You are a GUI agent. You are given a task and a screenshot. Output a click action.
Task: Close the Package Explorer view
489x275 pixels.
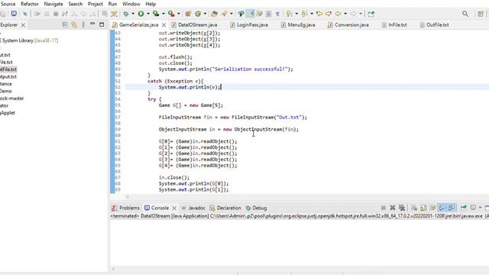(x=23, y=25)
